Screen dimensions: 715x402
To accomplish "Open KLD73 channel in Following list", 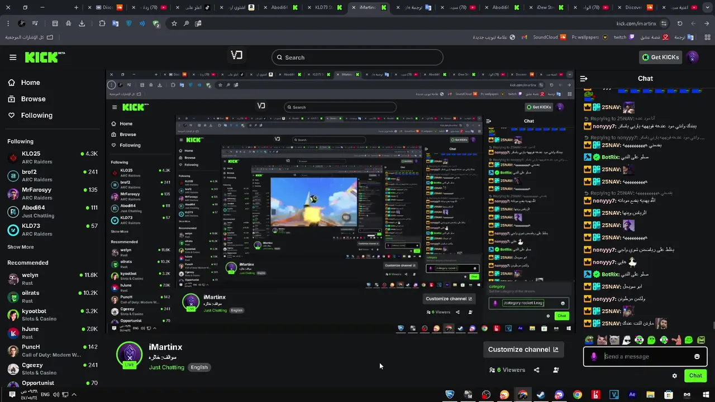I will [53, 229].
